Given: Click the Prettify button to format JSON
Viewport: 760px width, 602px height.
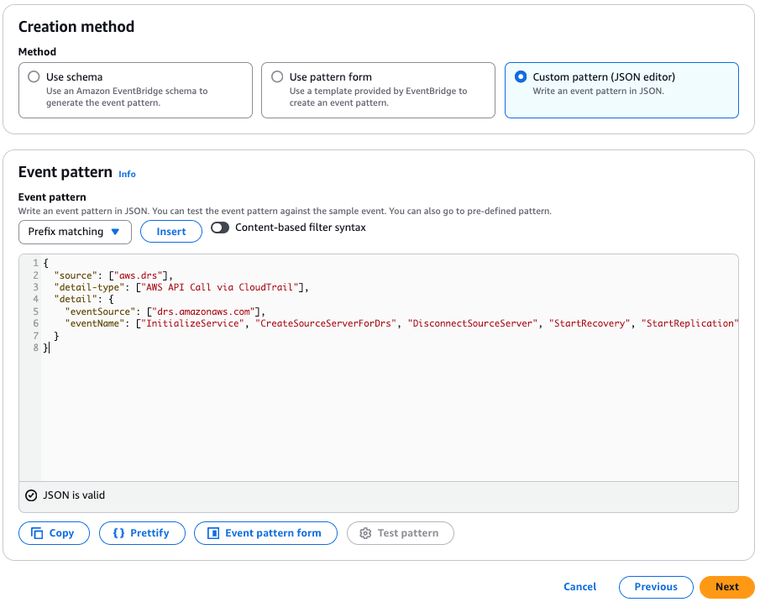Looking at the screenshot, I should pyautogui.click(x=142, y=533).
